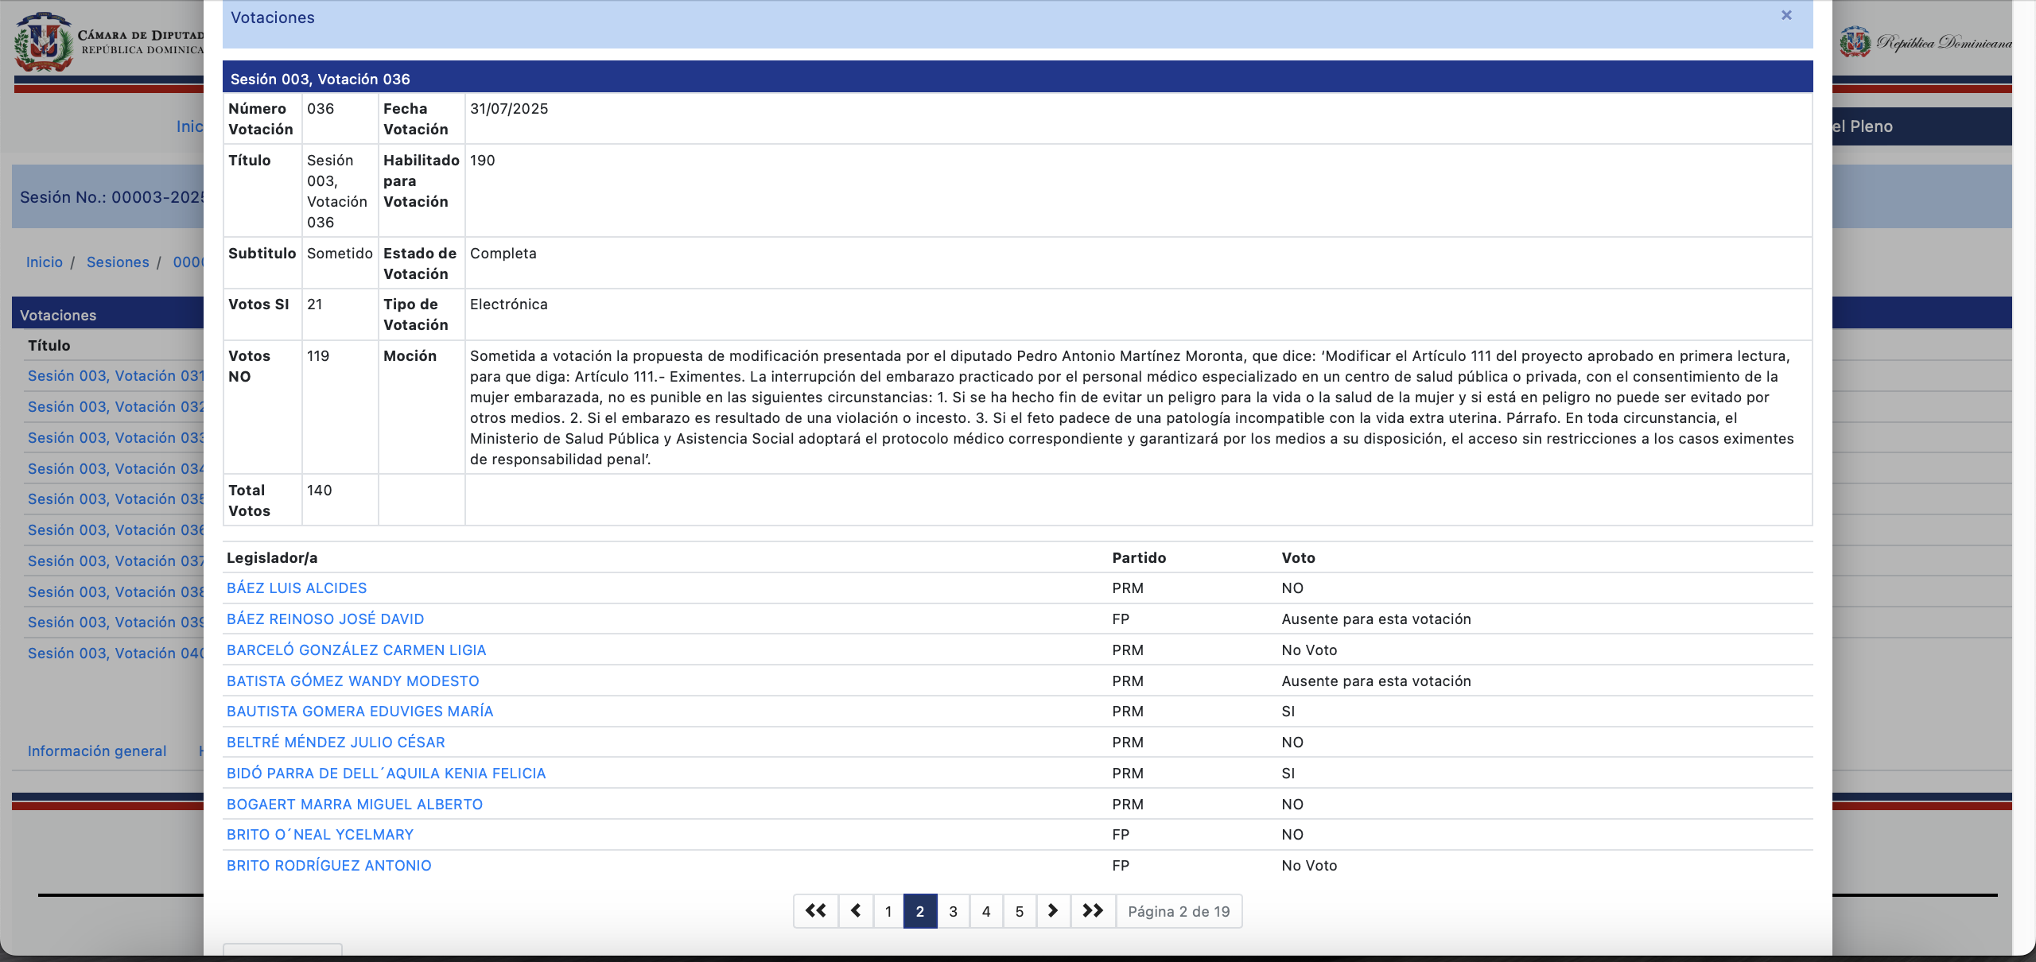2036x962 pixels.
Task: Select page 3 in pagination
Action: 953,911
